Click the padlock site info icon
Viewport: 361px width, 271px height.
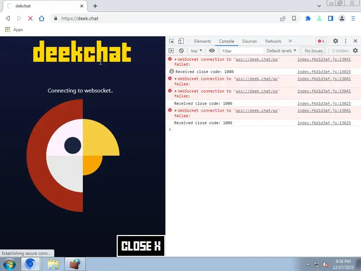(55, 18)
